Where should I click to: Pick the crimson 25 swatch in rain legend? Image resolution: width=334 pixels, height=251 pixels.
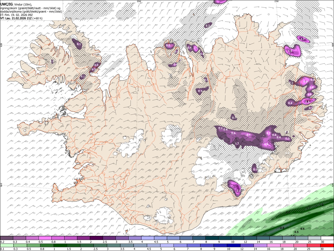(x=314, y=246)
